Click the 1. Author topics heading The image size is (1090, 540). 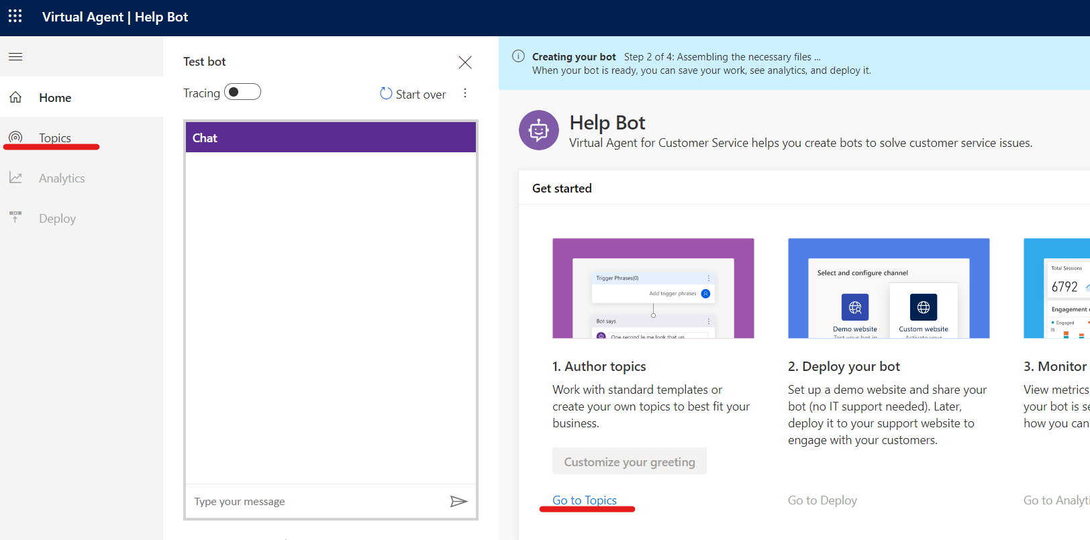coord(599,366)
